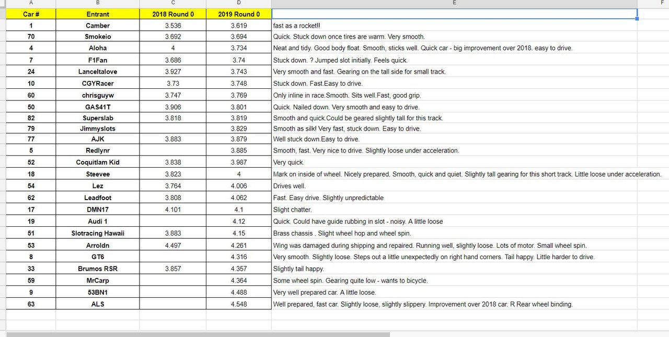Select the entrant cell 'AJK'

click(98, 139)
